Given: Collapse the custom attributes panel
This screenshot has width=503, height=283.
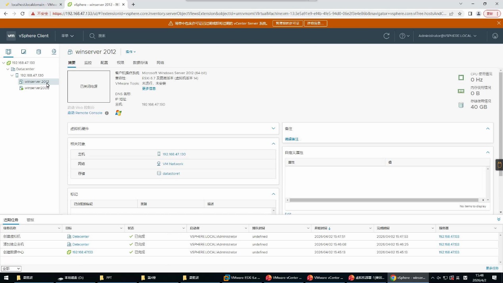Looking at the screenshot, I should click(x=488, y=152).
